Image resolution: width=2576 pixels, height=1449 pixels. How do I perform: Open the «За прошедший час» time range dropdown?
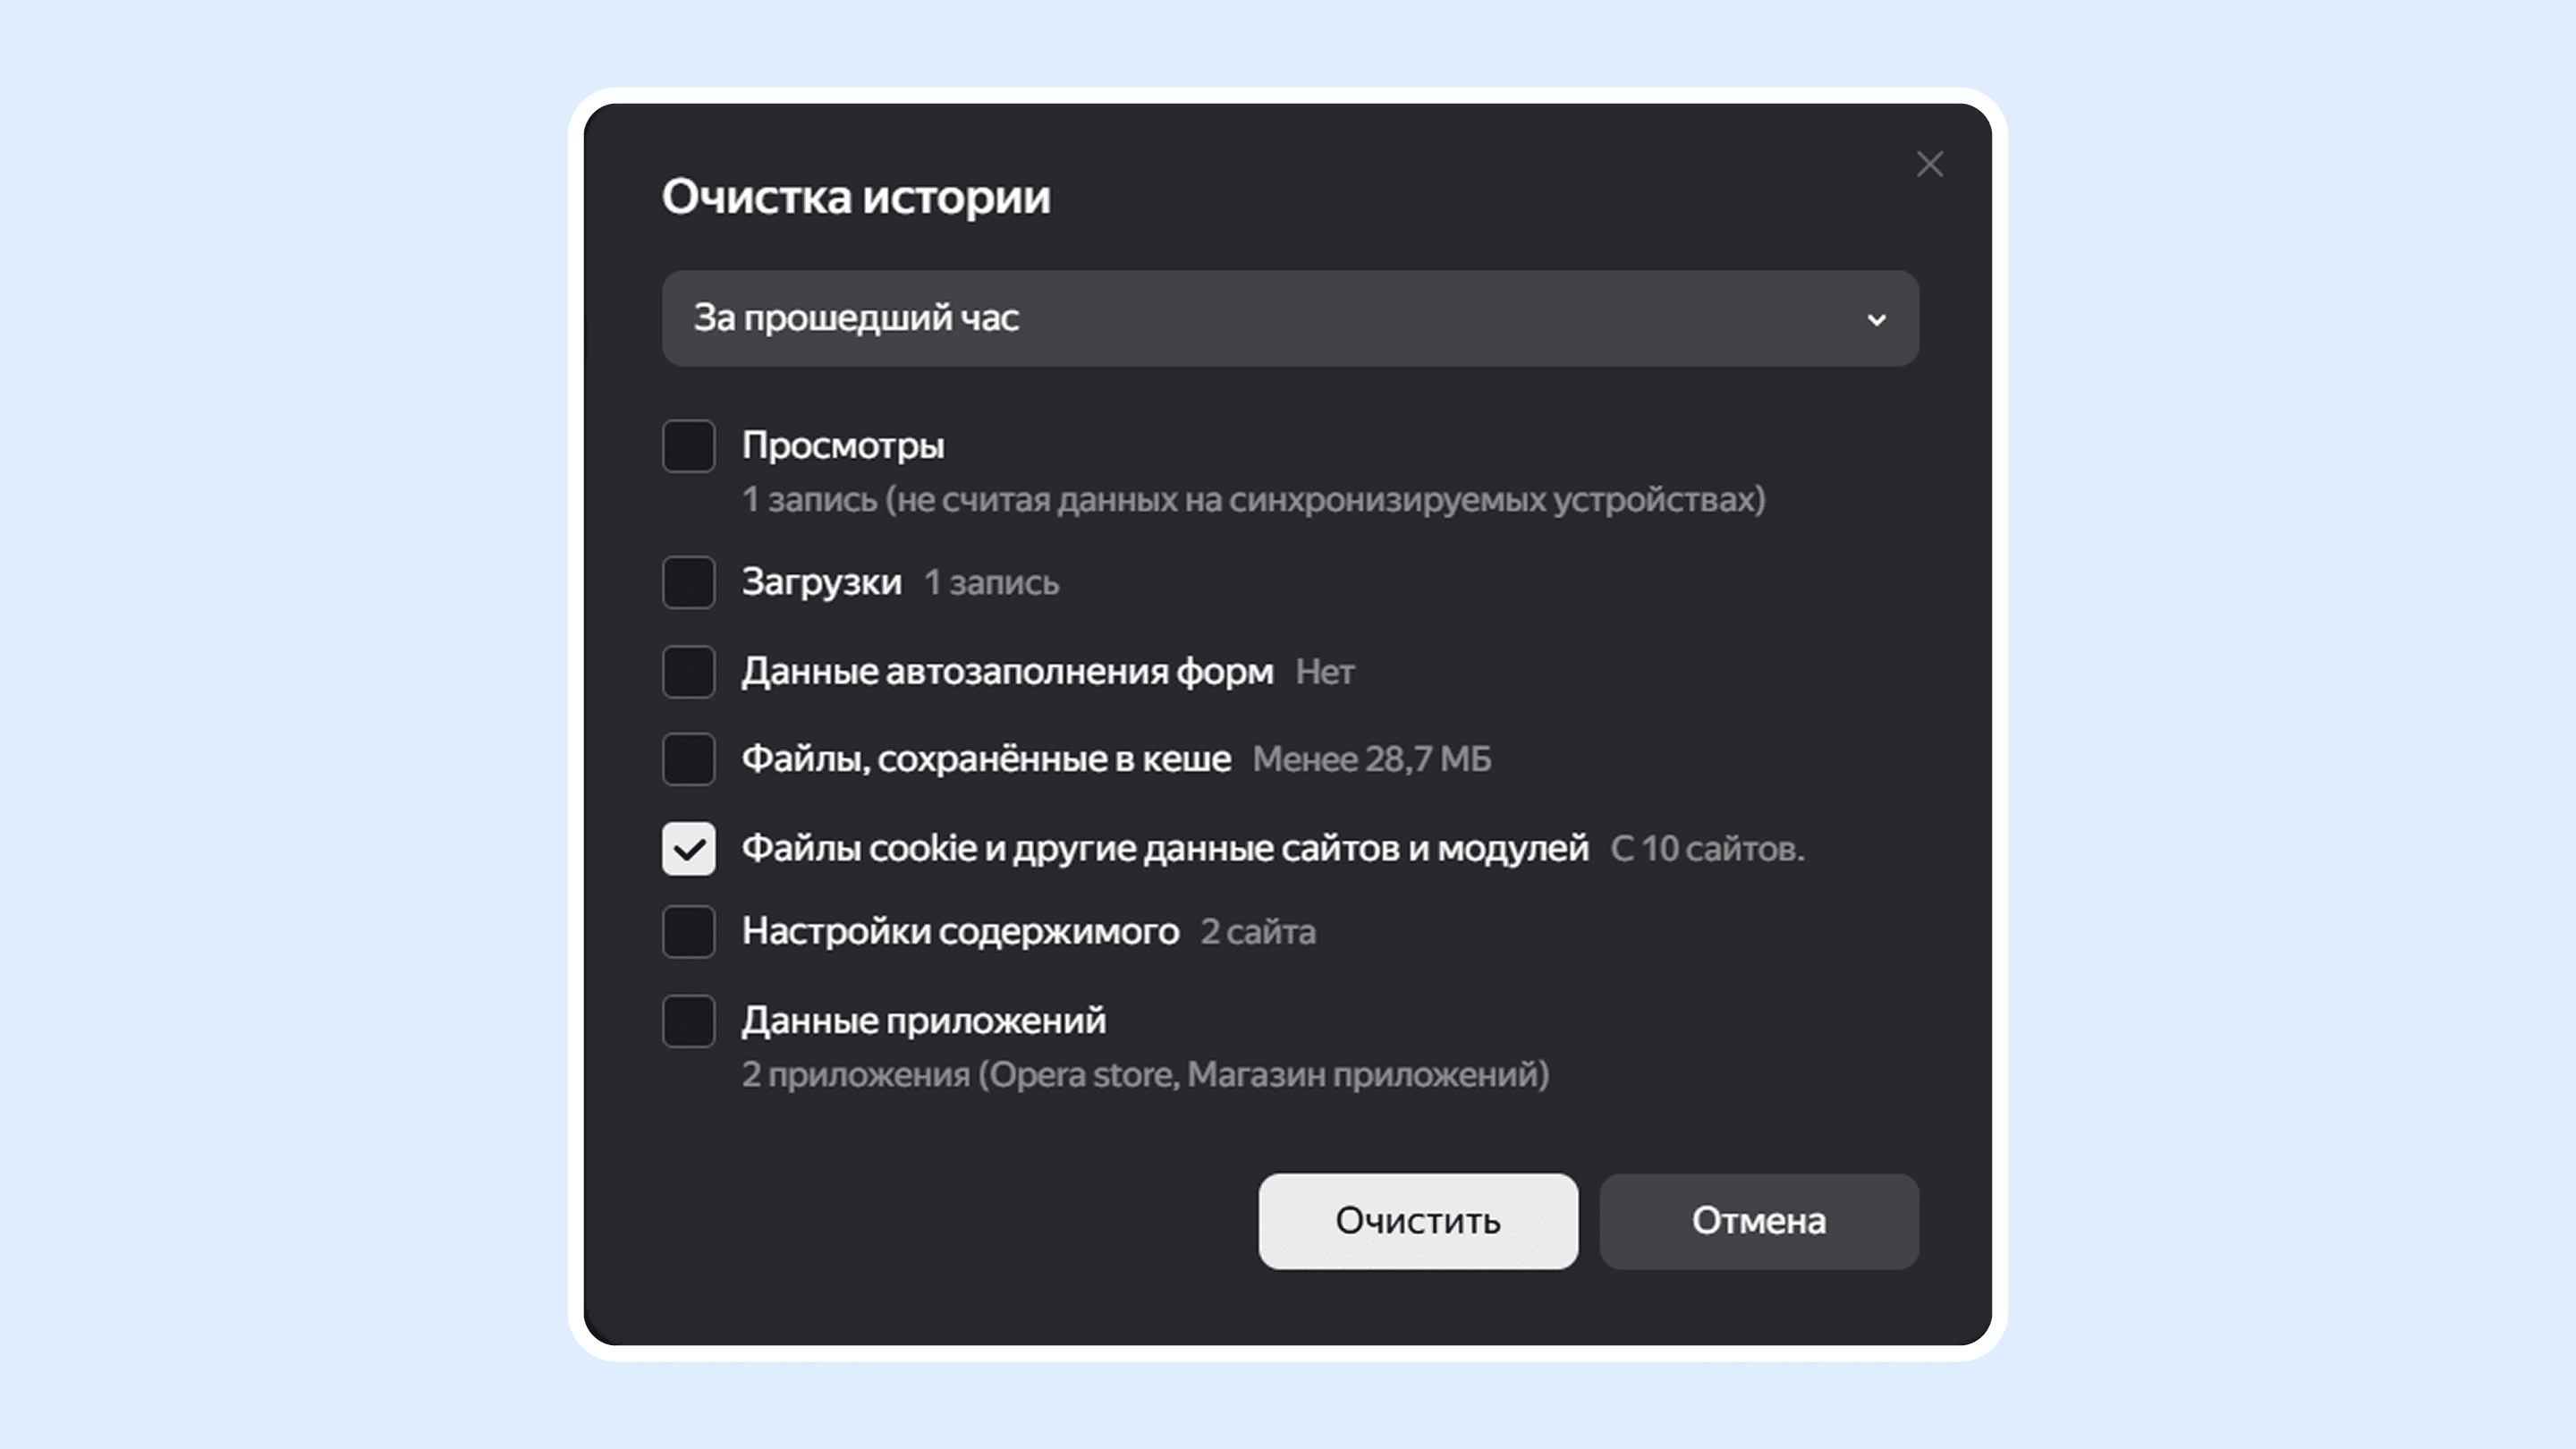click(x=1290, y=318)
